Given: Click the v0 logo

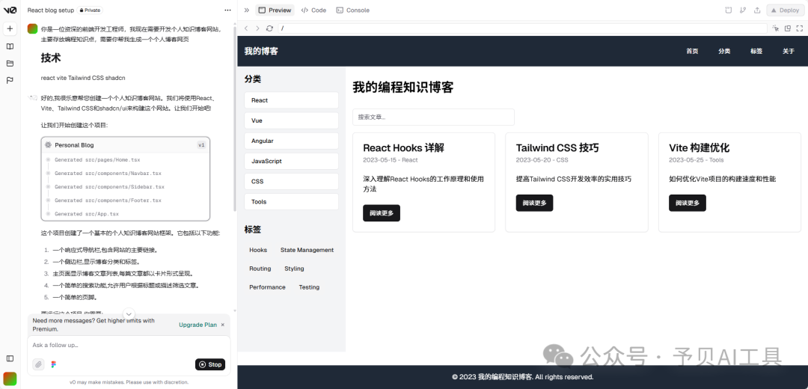Looking at the screenshot, I should point(10,10).
